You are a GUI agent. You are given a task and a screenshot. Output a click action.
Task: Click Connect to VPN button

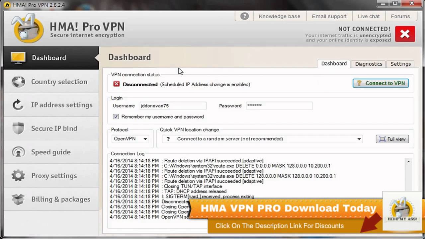point(381,83)
